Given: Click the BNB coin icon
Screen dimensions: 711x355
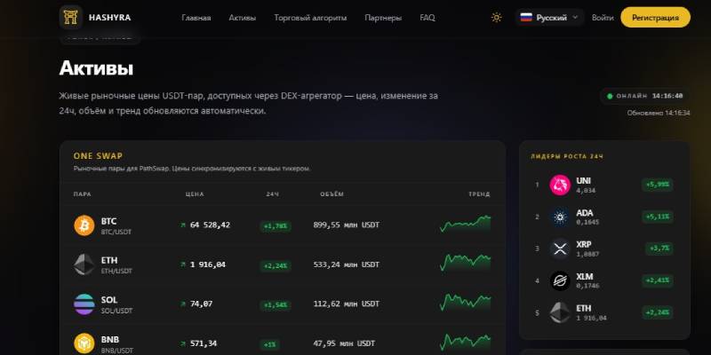Looking at the screenshot, I should (84, 343).
